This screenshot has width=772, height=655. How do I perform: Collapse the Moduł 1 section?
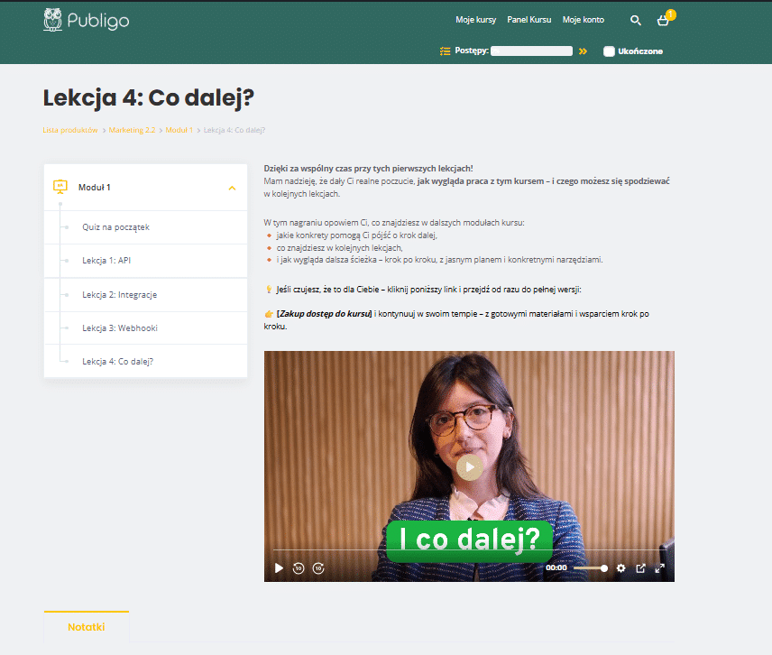tap(233, 189)
